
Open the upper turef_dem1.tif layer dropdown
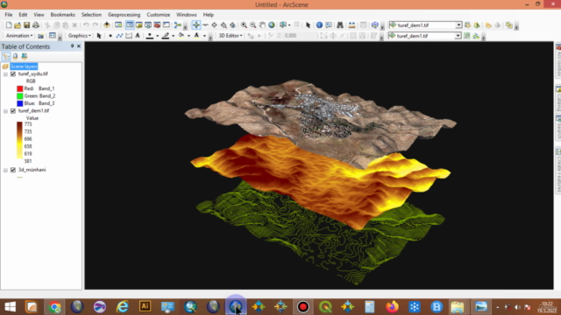pyautogui.click(x=458, y=25)
